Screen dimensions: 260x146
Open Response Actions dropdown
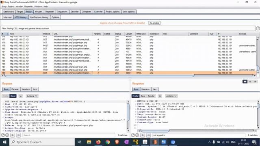coord(171,96)
